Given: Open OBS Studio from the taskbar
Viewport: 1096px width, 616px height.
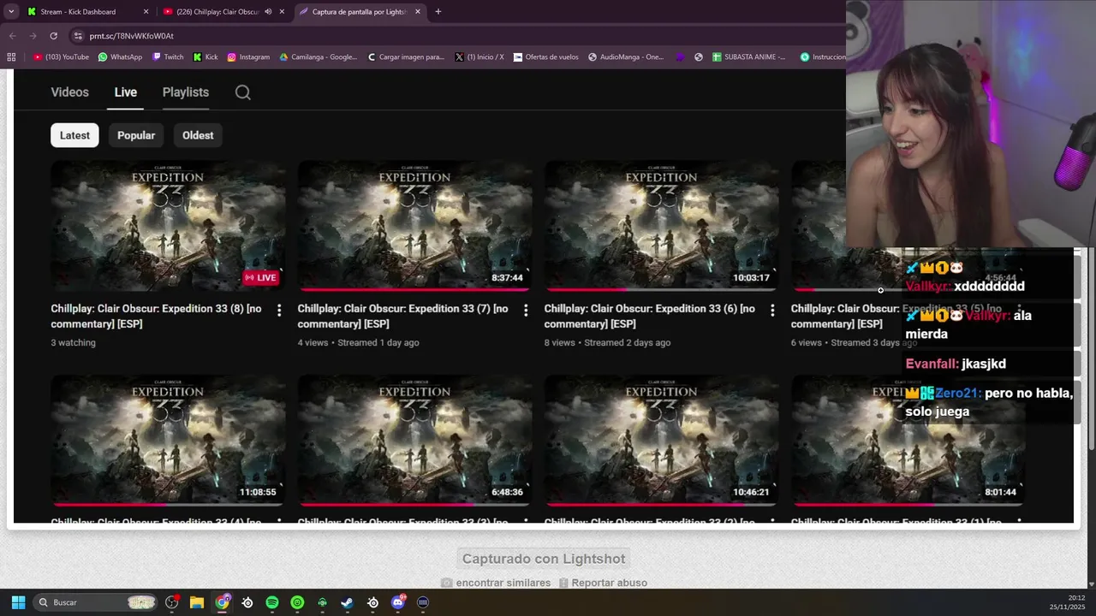Looking at the screenshot, I should [171, 602].
